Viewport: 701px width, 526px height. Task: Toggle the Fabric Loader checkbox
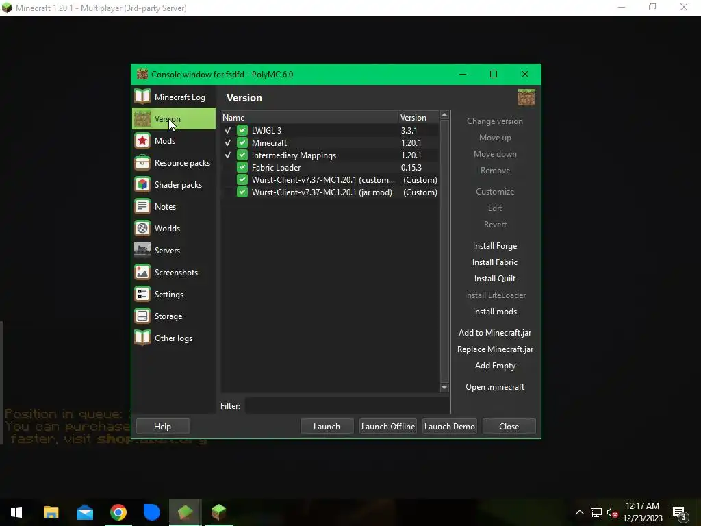pyautogui.click(x=242, y=167)
